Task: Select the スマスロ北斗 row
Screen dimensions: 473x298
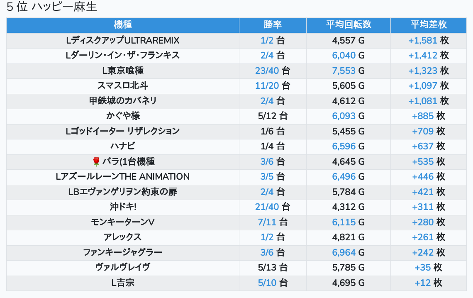Action: click(236, 85)
